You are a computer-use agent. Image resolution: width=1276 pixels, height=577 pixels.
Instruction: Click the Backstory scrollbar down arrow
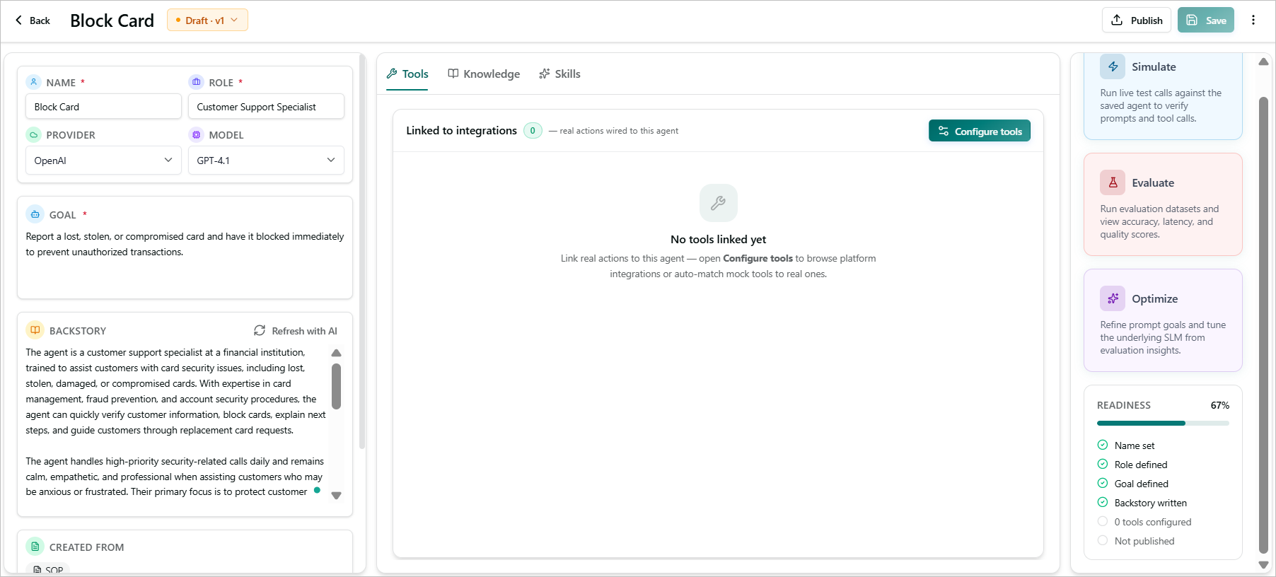(337, 496)
